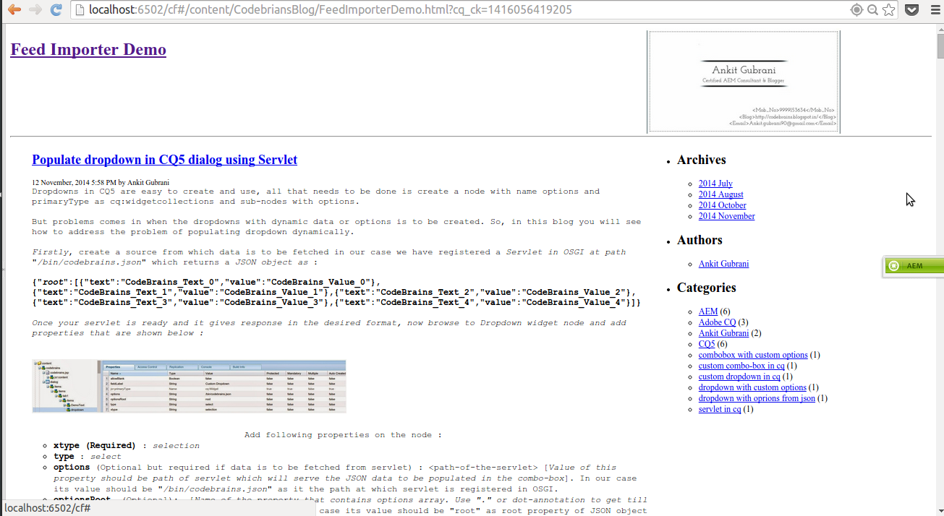Open Populate dropdown in CQ5 dialog article
Viewport: 944px width, 516px height.
pos(164,160)
